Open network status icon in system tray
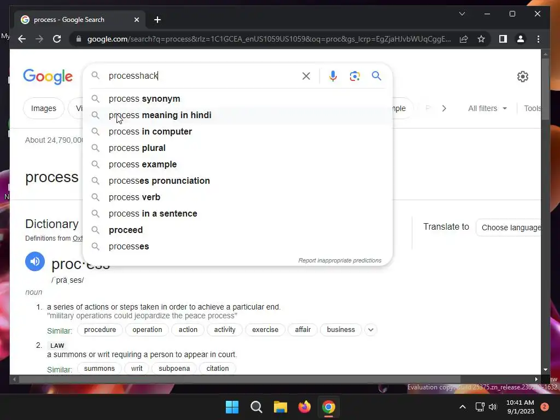 tap(480, 407)
